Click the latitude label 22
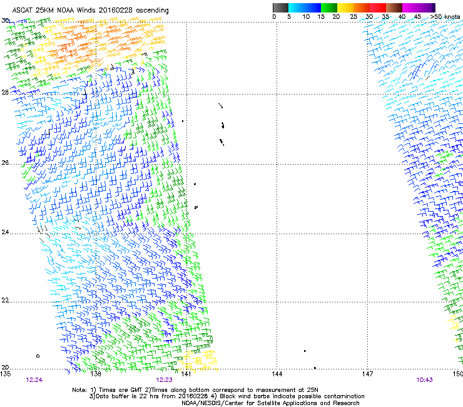Image resolution: width=463 pixels, height=407 pixels. (x=5, y=301)
